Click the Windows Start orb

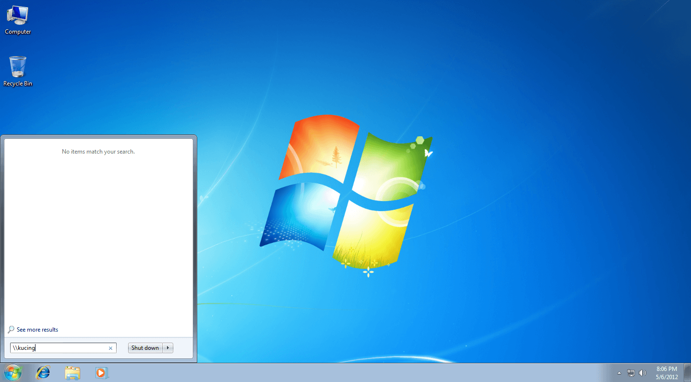pos(13,372)
